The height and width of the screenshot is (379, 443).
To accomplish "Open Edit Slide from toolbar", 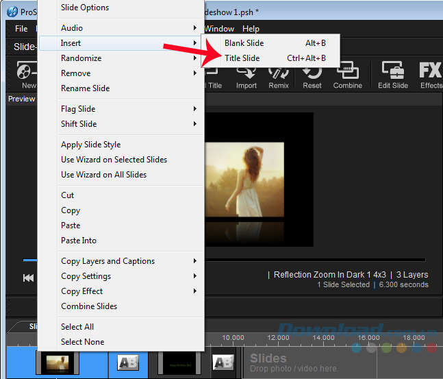I will tap(393, 75).
